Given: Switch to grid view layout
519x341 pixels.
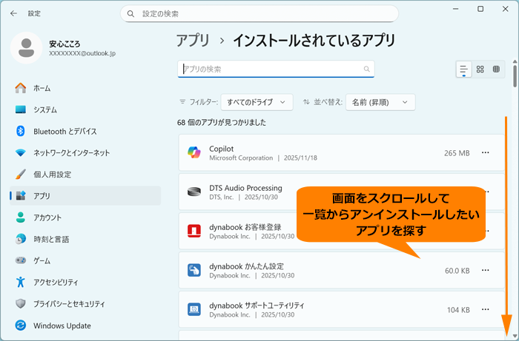Looking at the screenshot, I should click(x=480, y=70).
